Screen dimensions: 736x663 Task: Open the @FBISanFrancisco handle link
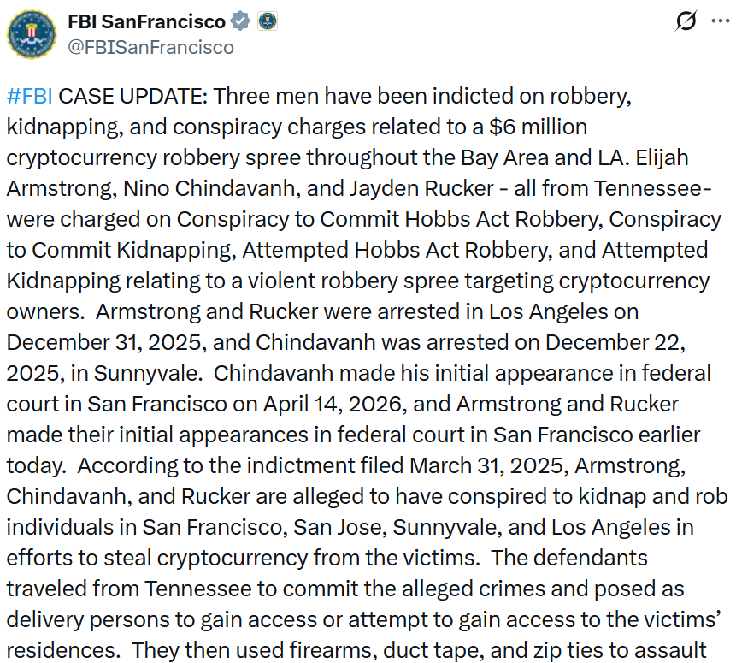pyautogui.click(x=150, y=47)
